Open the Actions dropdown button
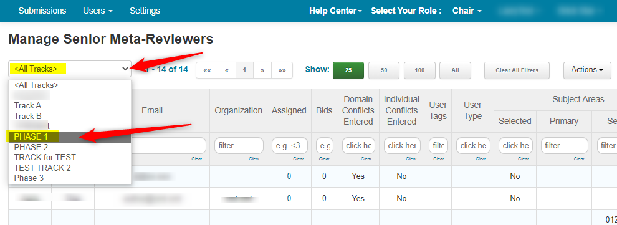The image size is (617, 225). coord(587,70)
